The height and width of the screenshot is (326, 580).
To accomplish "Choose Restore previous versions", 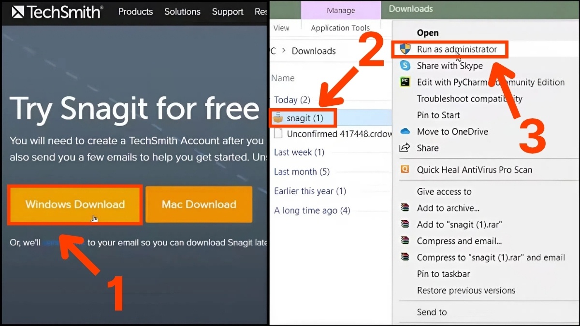I will (466, 290).
